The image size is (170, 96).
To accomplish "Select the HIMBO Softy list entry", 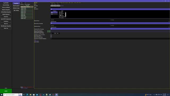I will [x=27, y=18].
